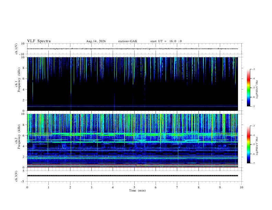Screen dimensions: 272x210
Task: Click the ch.3(V) axis label
Action: pos(16,176)
